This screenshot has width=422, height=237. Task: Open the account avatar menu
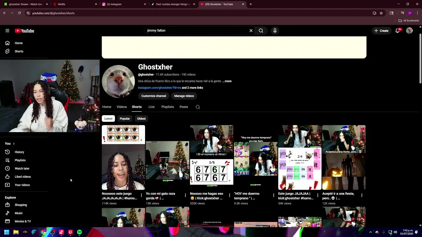coord(409,31)
